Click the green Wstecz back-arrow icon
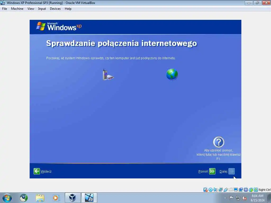Viewport: 271px width, 203px height. (37, 171)
